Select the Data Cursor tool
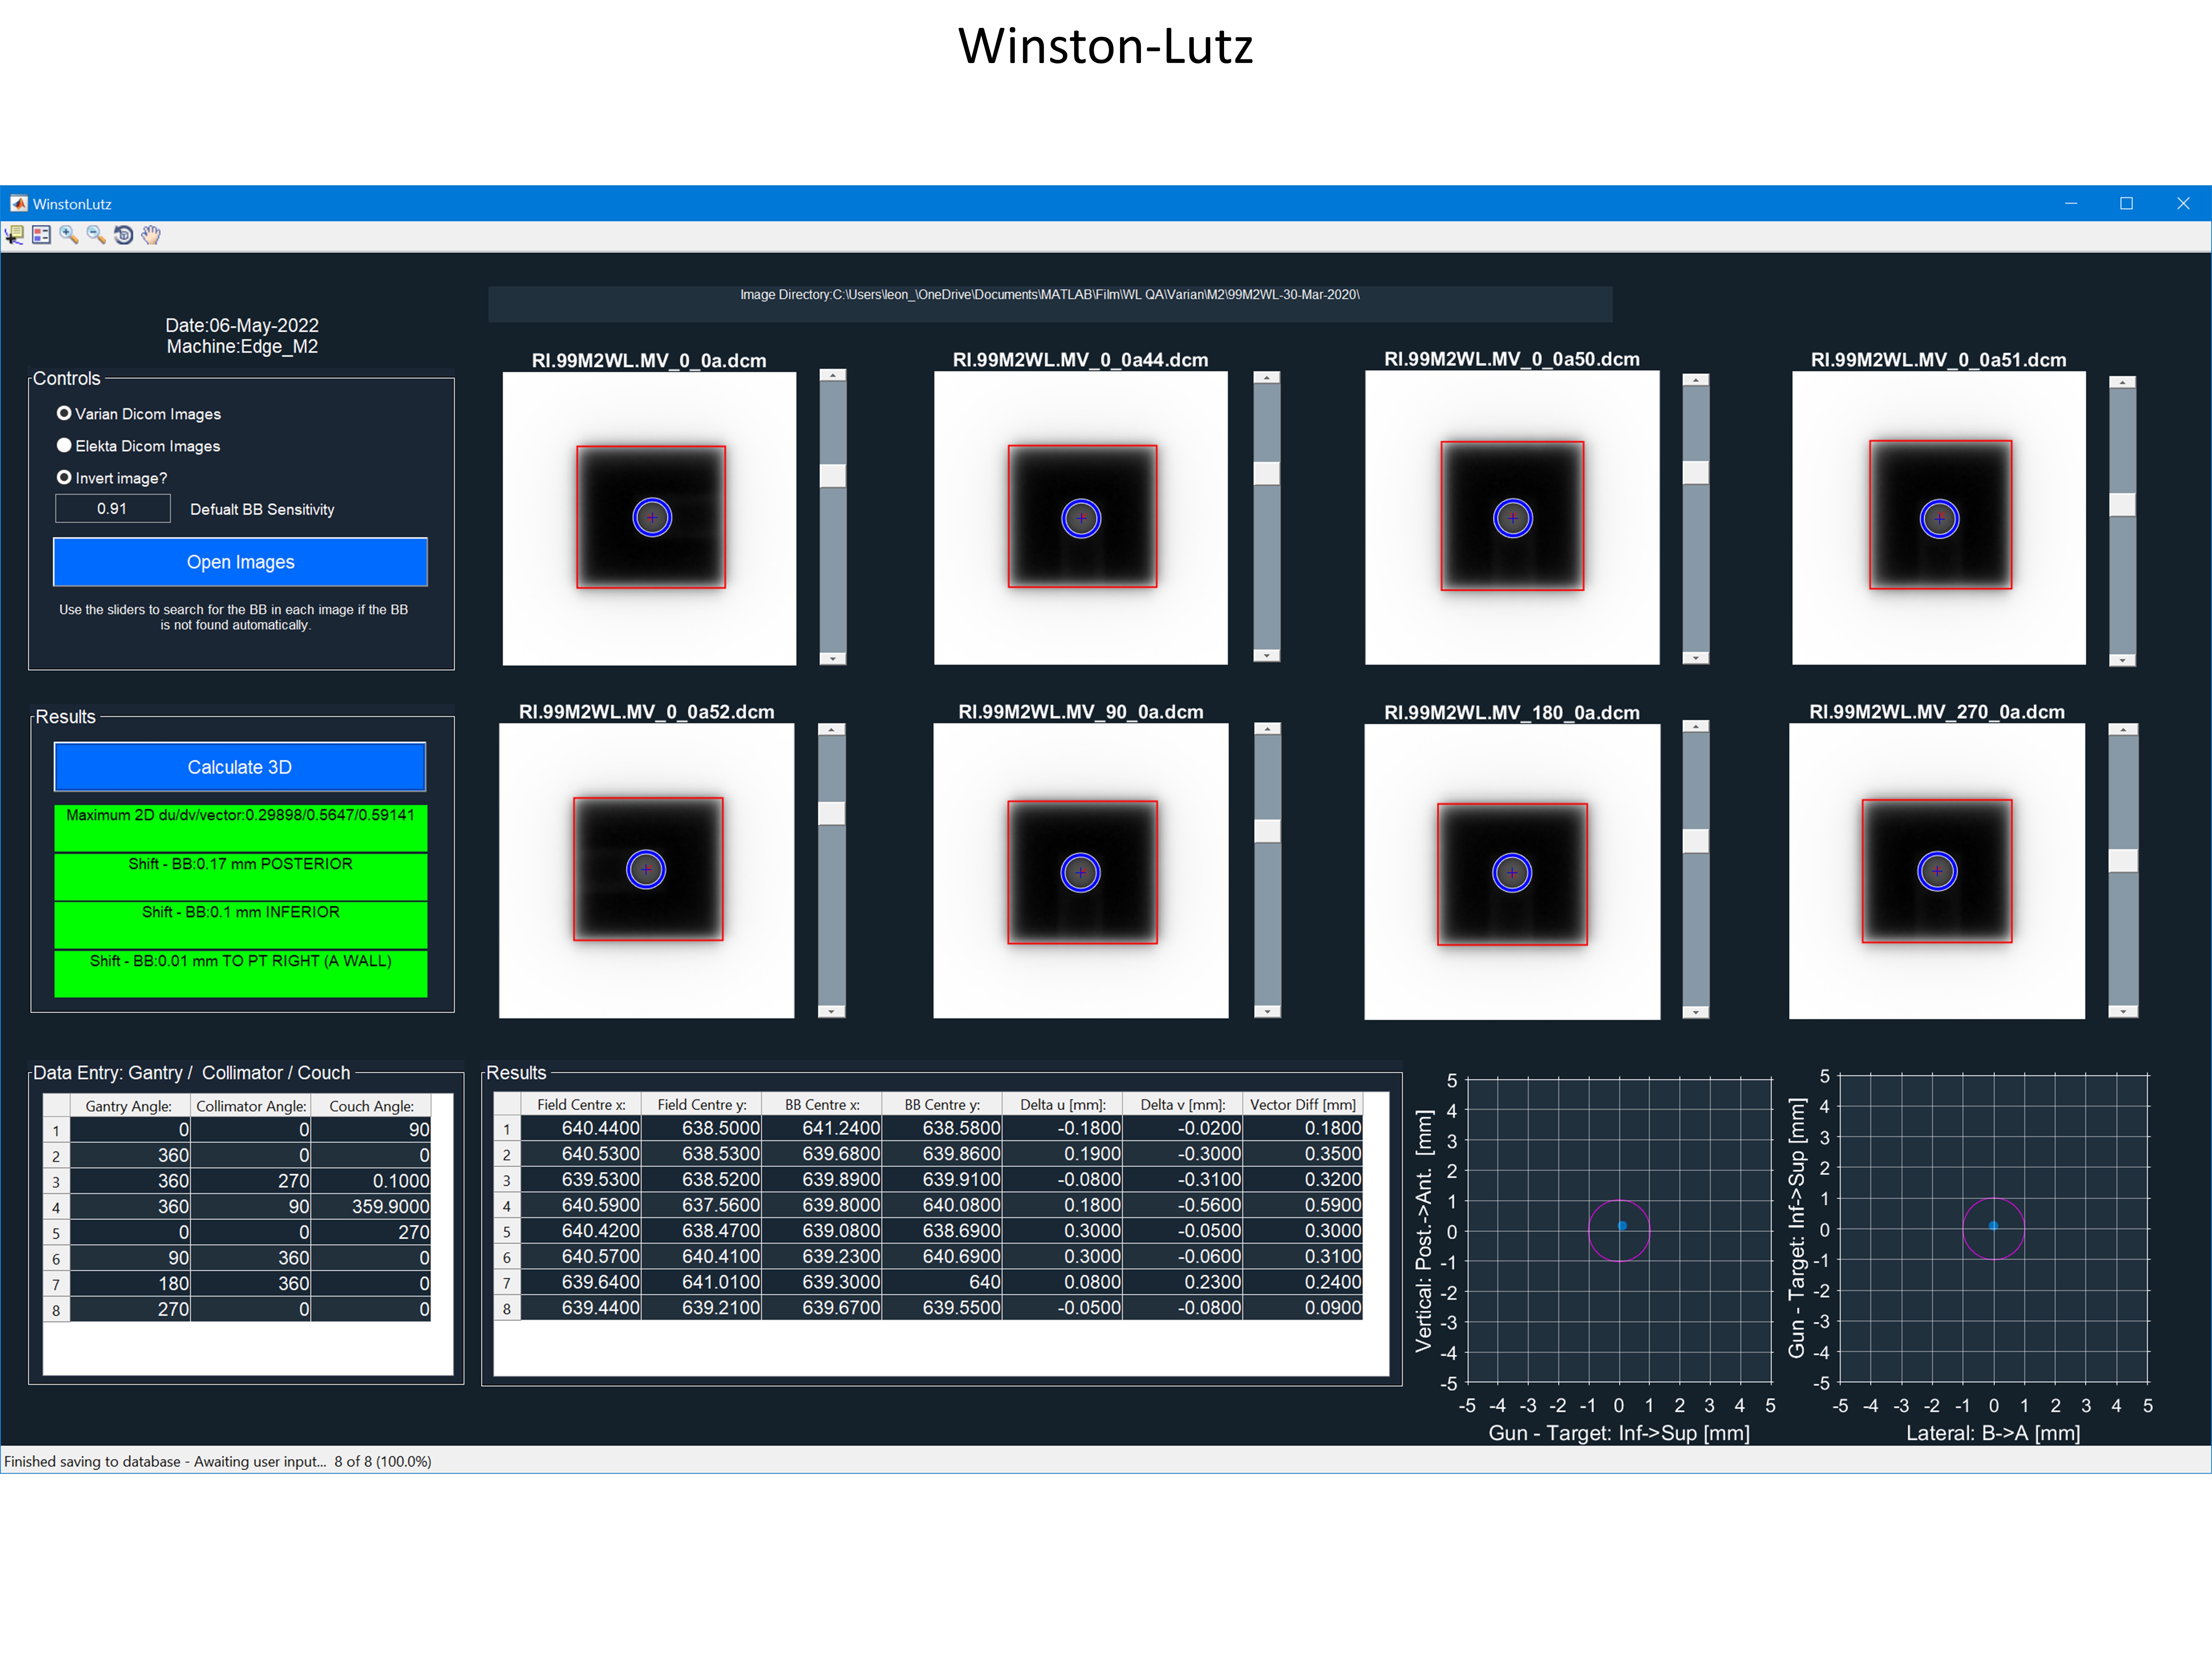Screen dimensions: 2212x1659 click(x=14, y=235)
